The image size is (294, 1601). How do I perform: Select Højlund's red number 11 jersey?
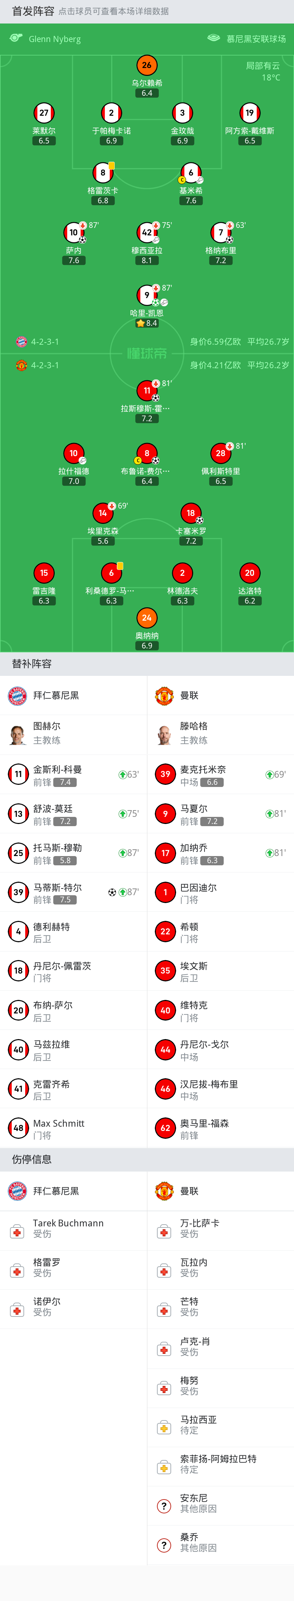[x=147, y=391]
